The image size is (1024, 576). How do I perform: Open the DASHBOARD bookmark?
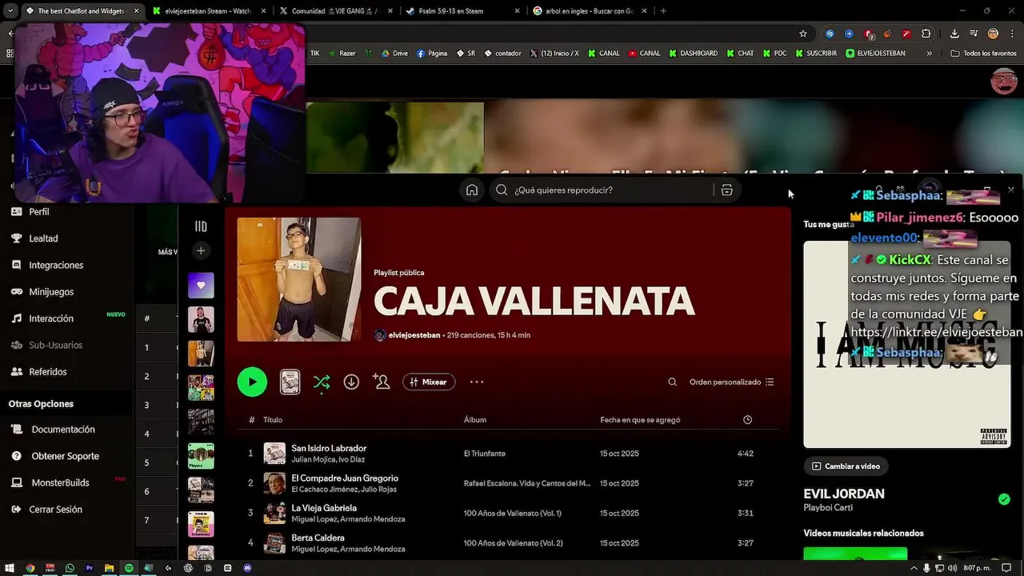click(692, 54)
